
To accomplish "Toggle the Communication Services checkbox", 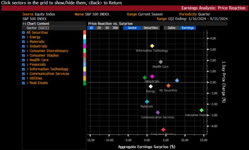I will 24,74.
